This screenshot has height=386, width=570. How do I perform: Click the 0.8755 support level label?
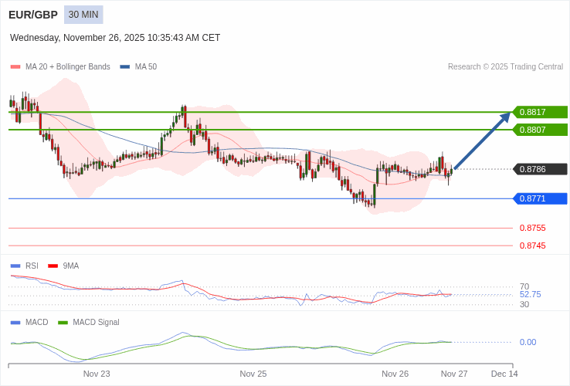click(533, 228)
